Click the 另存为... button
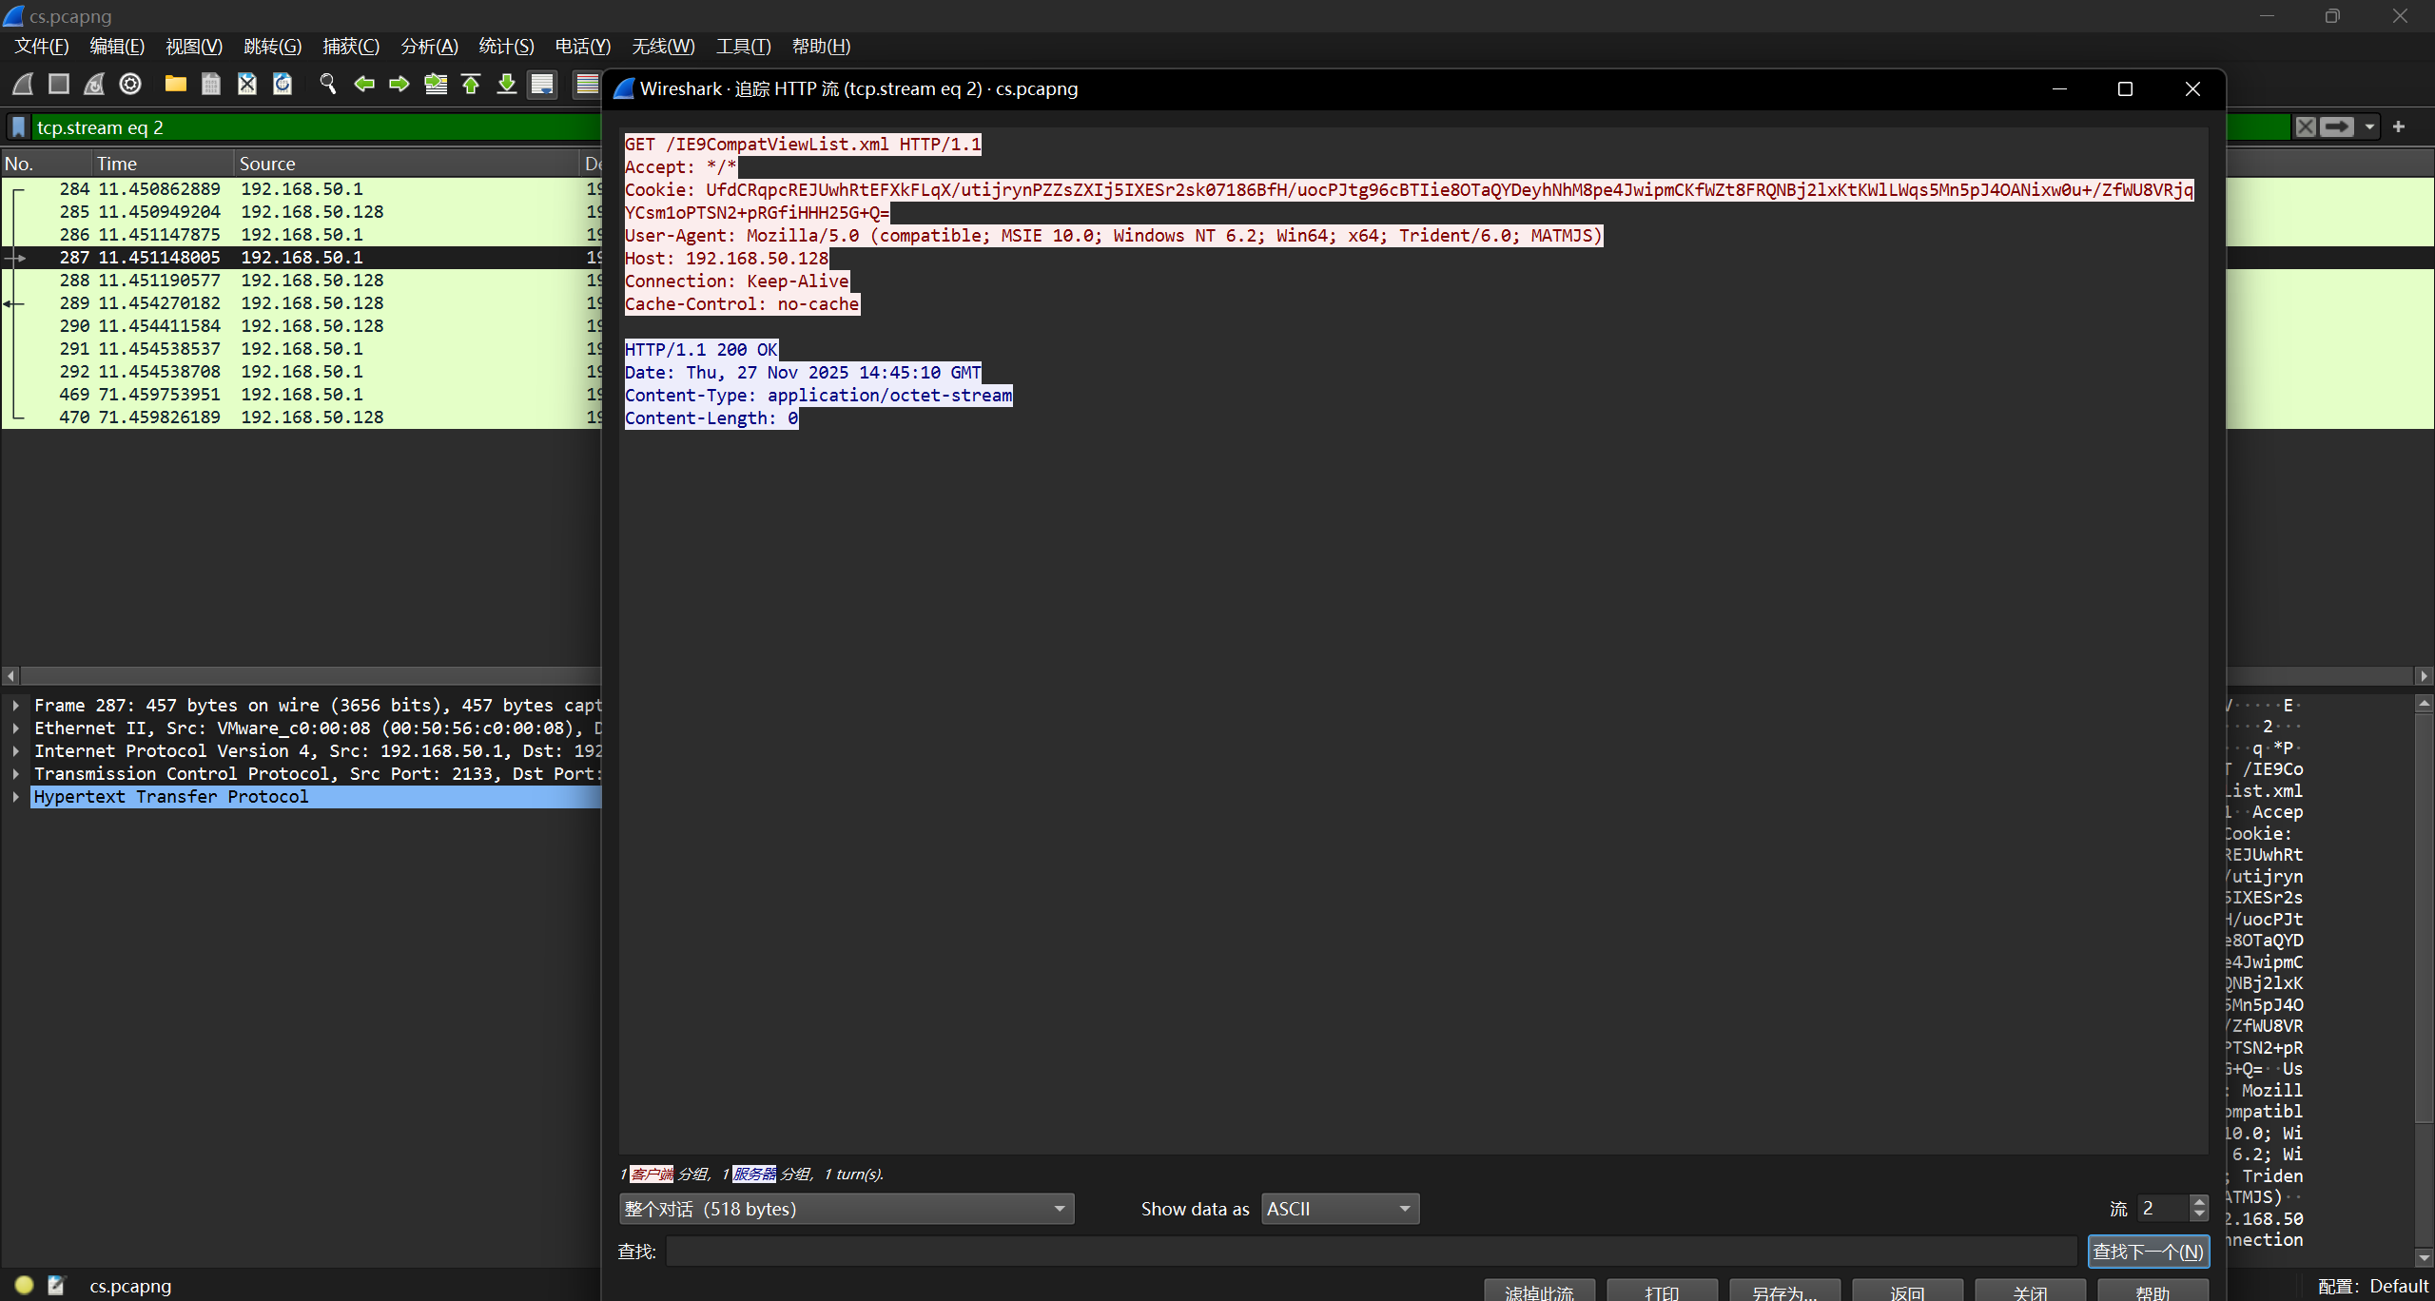2435x1301 pixels. coord(1783,1292)
